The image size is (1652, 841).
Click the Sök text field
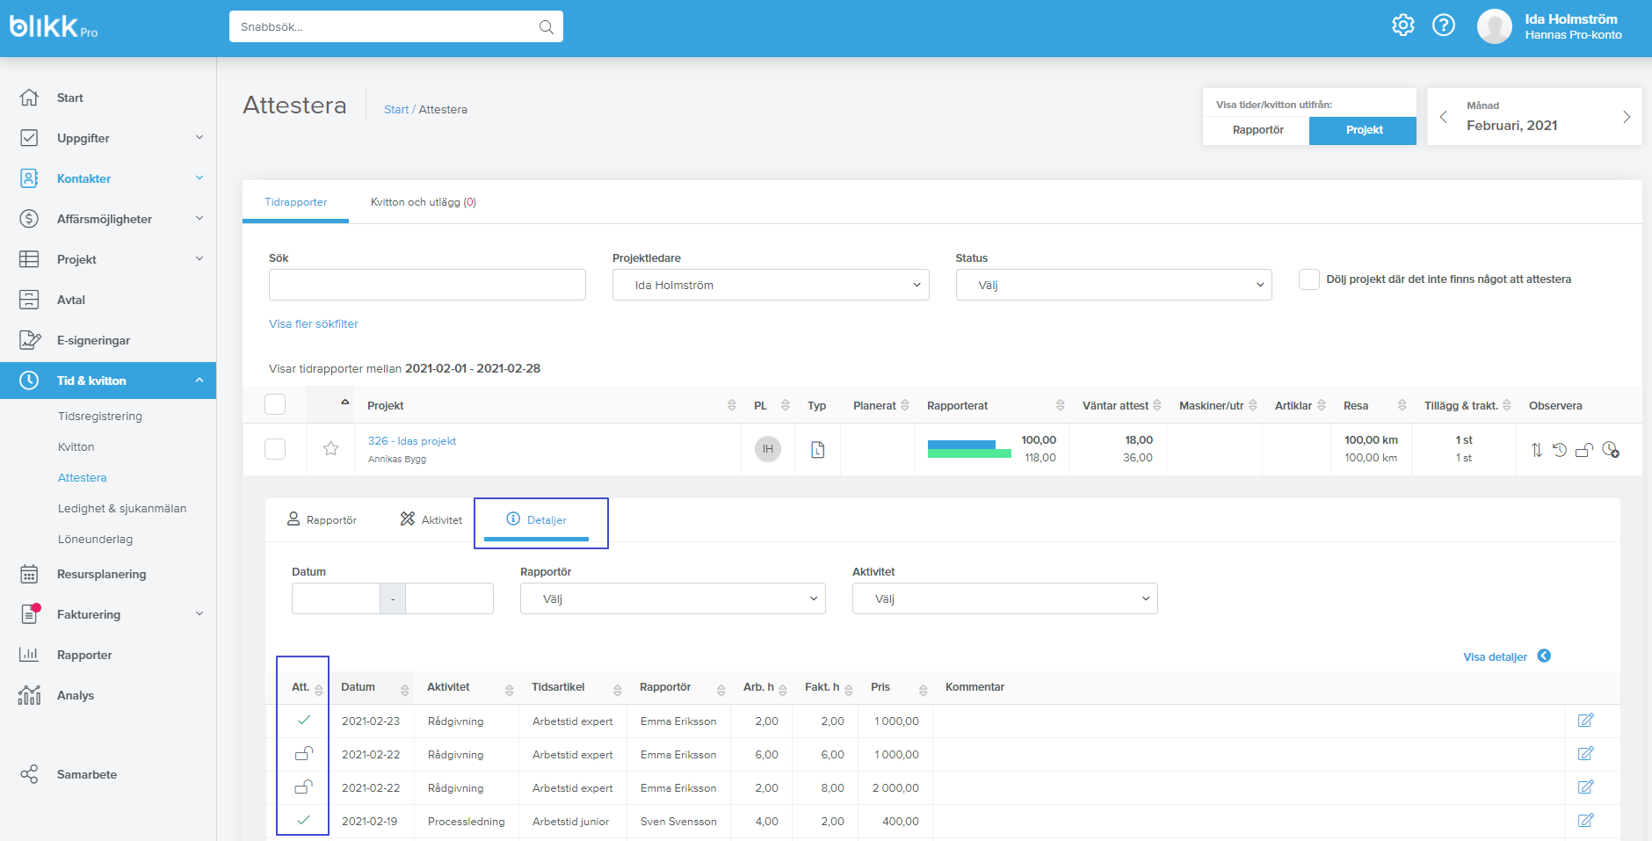(427, 285)
